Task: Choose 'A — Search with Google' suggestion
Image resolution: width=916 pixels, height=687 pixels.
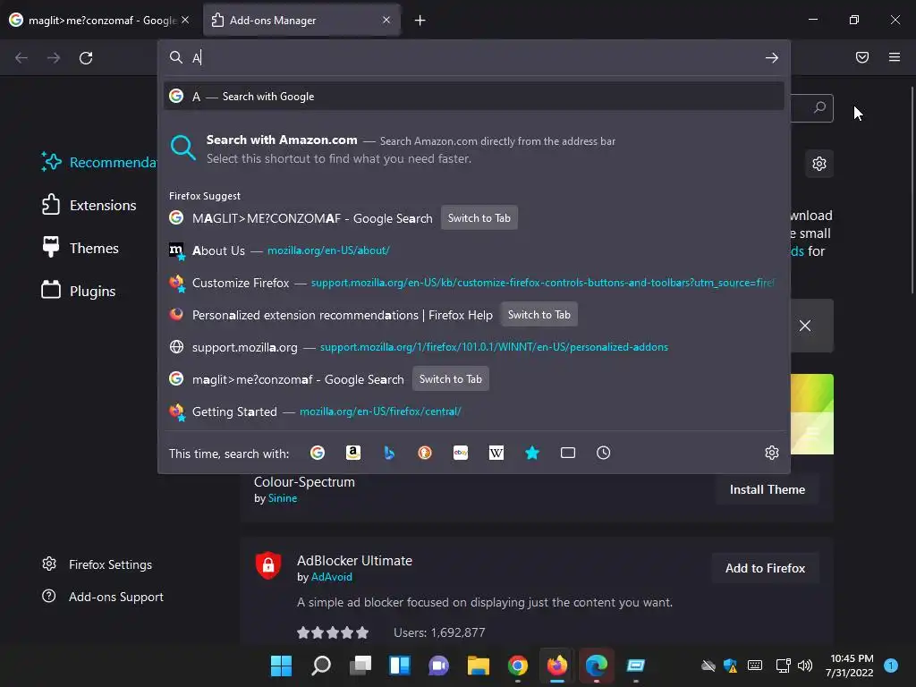Action: click(x=474, y=97)
